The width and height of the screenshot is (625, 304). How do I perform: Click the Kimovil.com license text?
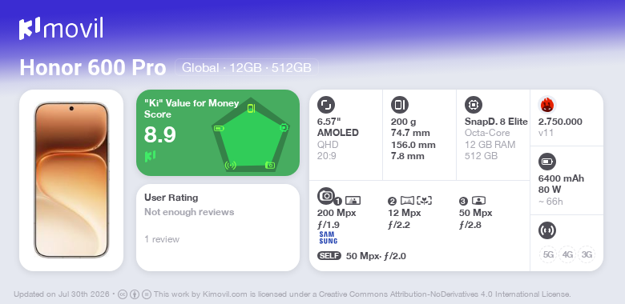(362, 294)
